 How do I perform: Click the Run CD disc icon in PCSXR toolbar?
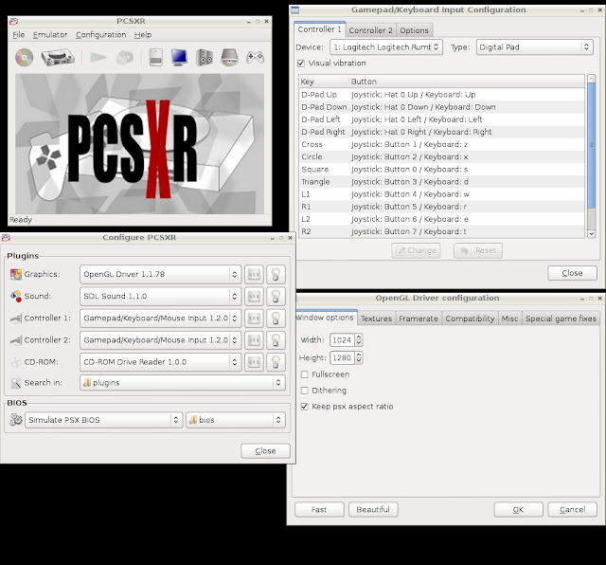coord(24,58)
